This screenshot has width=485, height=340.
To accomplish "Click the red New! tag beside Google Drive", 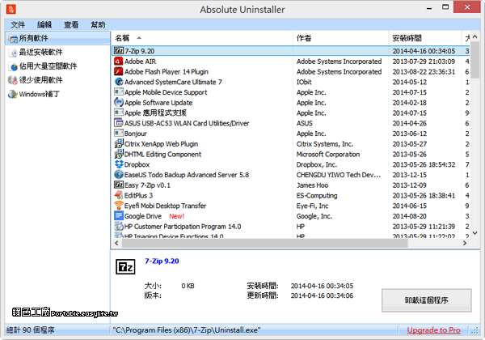I will [x=176, y=216].
